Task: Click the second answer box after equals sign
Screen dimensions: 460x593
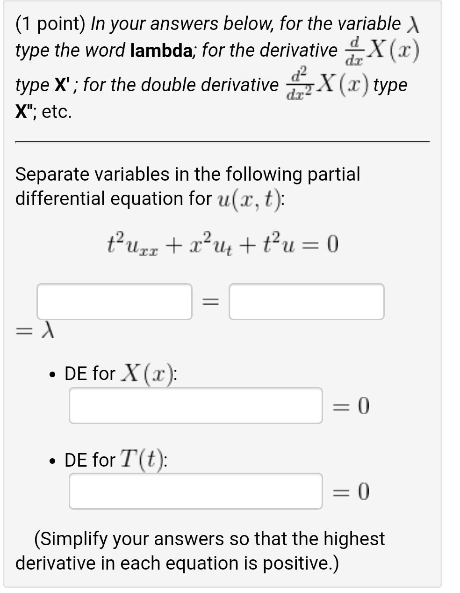Action: (306, 302)
